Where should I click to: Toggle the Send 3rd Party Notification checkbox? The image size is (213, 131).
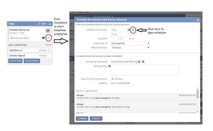(112, 79)
